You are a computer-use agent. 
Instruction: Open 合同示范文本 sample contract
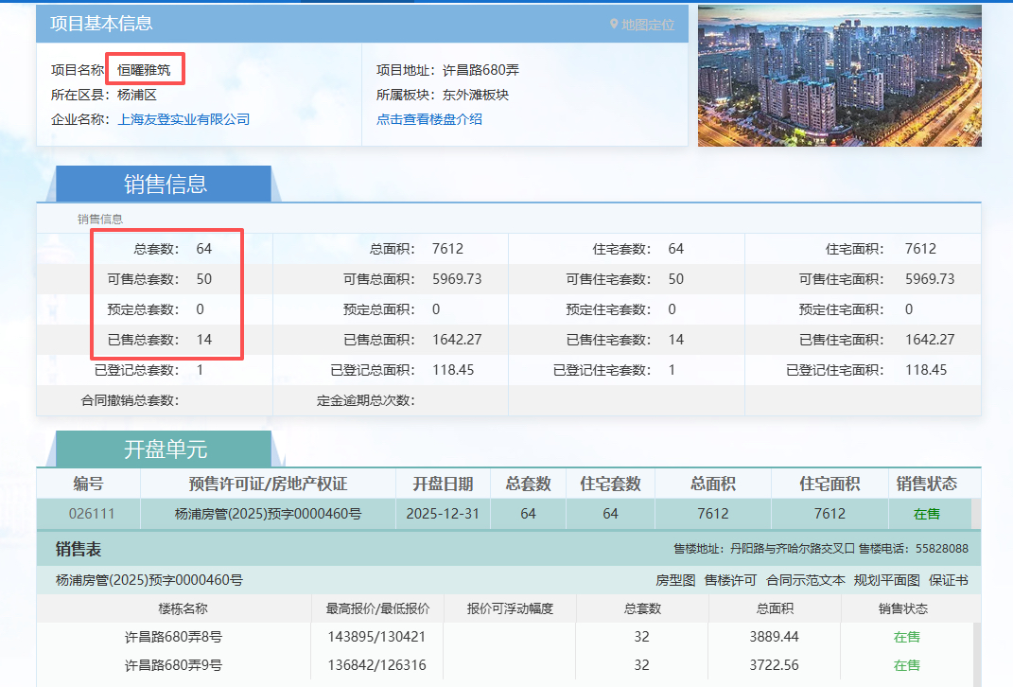(805, 580)
